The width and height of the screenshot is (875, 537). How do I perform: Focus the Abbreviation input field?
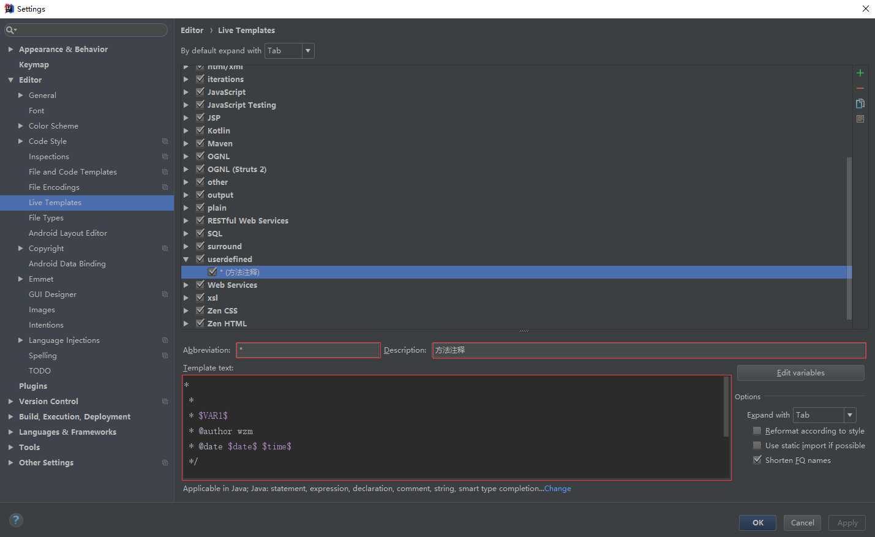pos(309,350)
